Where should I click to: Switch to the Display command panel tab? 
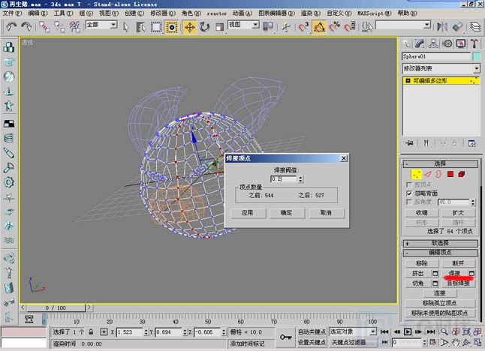coord(461,43)
